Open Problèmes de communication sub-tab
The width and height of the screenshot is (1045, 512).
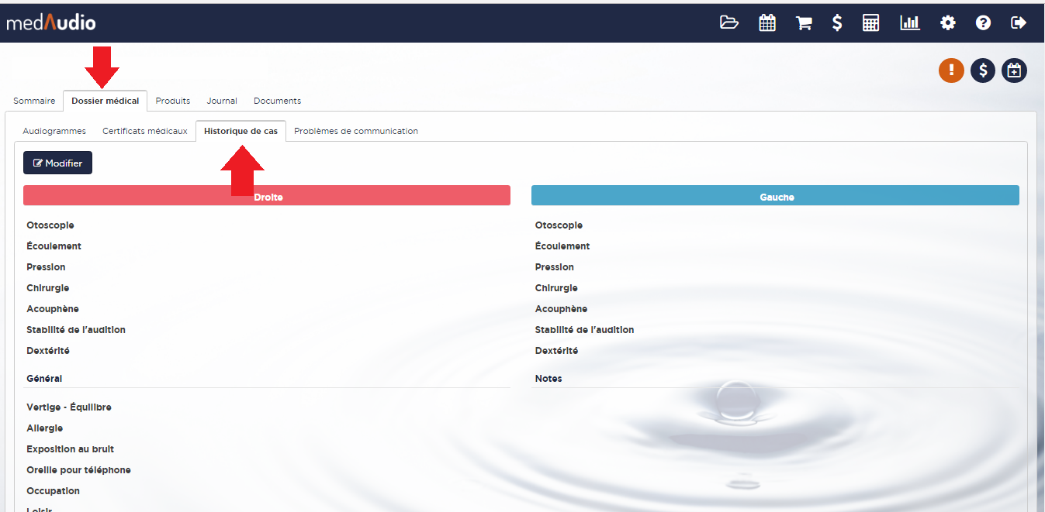pyautogui.click(x=356, y=131)
